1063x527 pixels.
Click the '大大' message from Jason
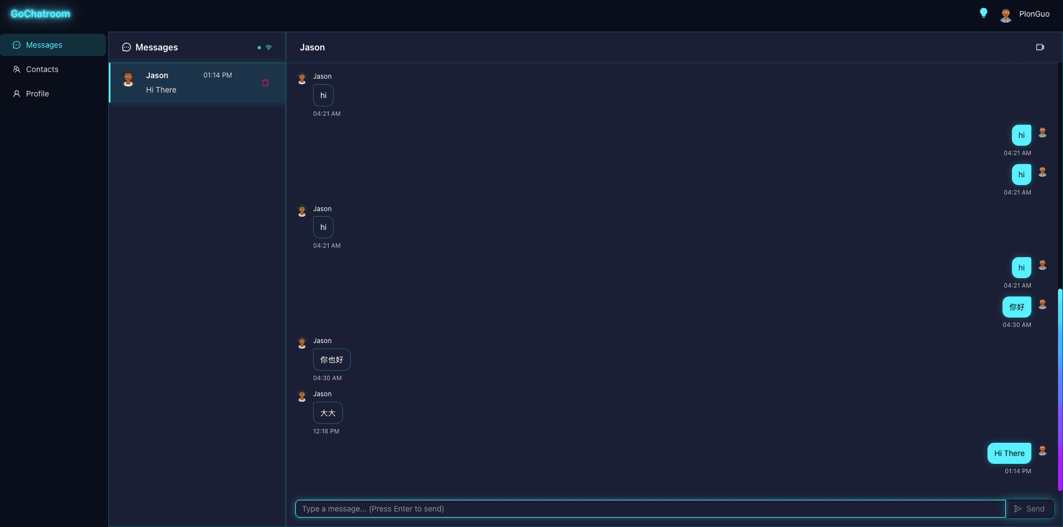(328, 413)
